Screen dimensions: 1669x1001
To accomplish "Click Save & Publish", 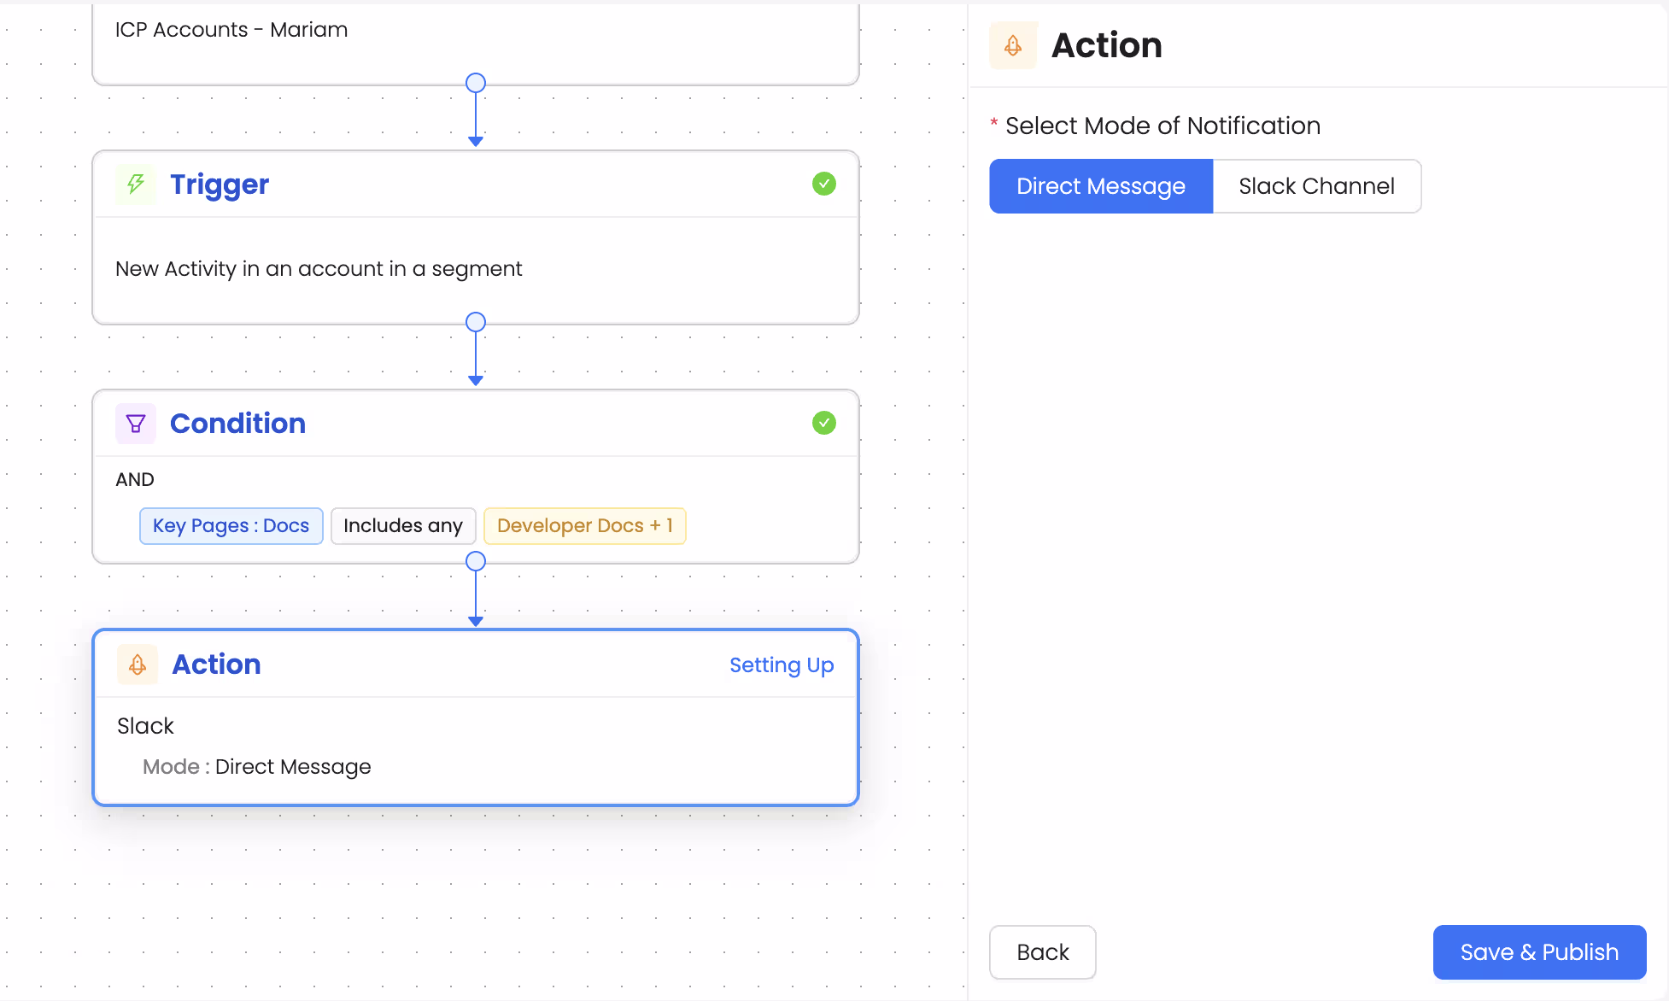I will coord(1538,951).
